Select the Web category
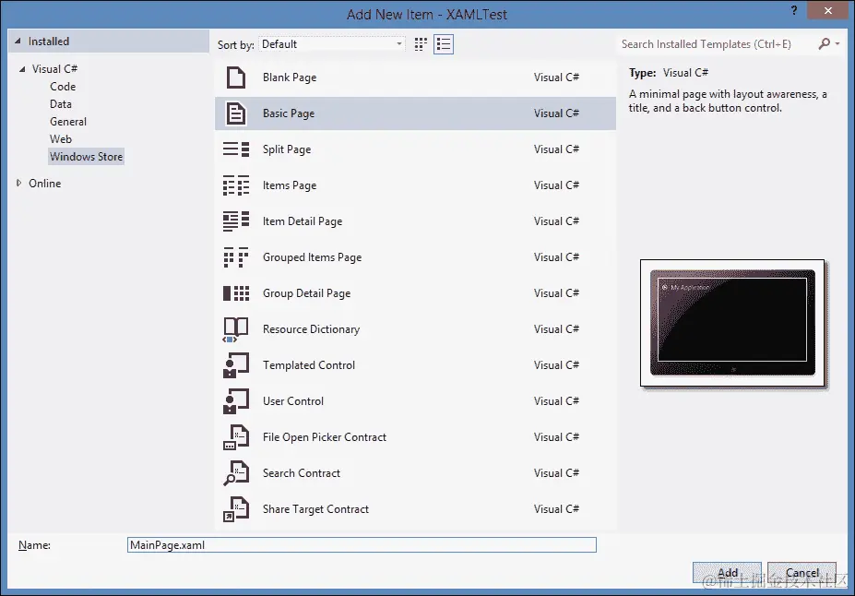Image resolution: width=855 pixels, height=596 pixels. [61, 138]
